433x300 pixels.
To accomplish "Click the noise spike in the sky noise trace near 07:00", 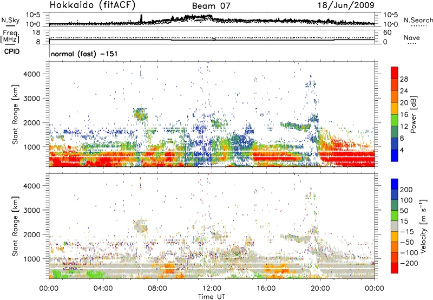I will (142, 19).
